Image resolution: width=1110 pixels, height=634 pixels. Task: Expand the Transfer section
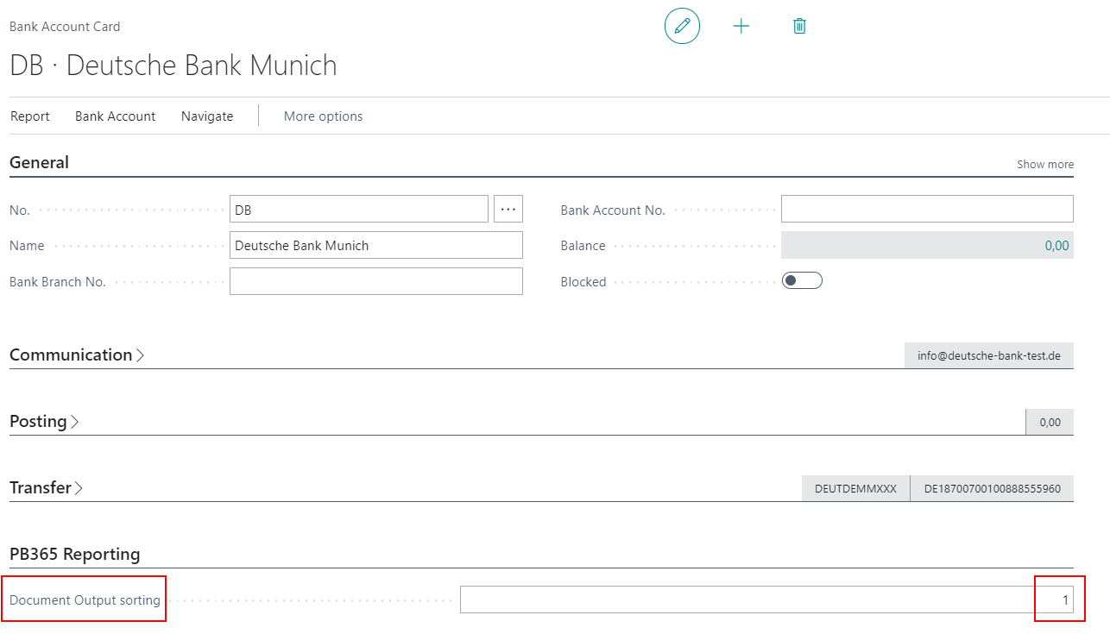(x=47, y=487)
